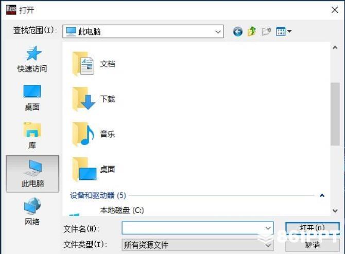Open 库 from the places bar
Image resolution: width=345 pixels, height=254 pixels.
(x=32, y=136)
